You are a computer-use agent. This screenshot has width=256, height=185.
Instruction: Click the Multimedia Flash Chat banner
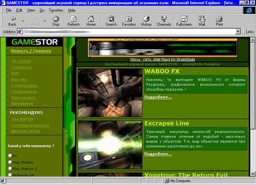[163, 48]
